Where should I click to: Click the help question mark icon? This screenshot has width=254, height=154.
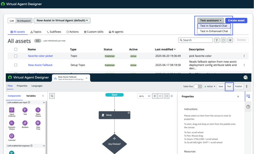click(x=248, y=107)
